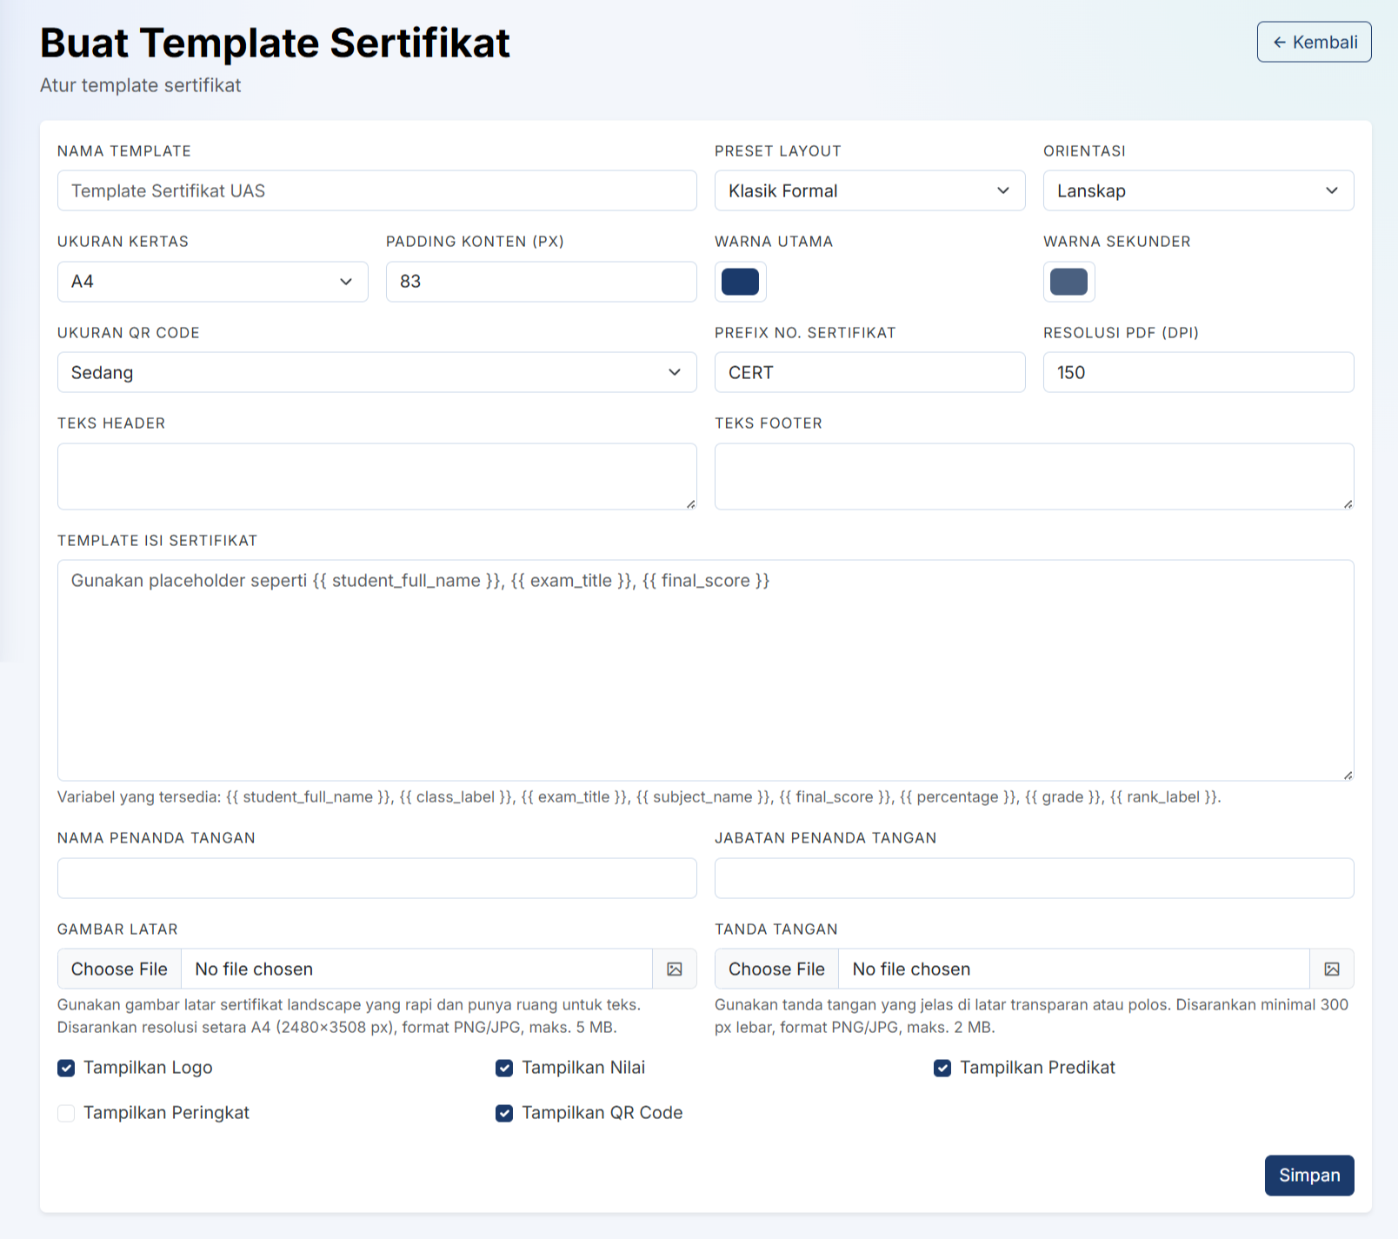
Task: Click the Jabatan Penanda Tangan field
Action: pos(1034,878)
